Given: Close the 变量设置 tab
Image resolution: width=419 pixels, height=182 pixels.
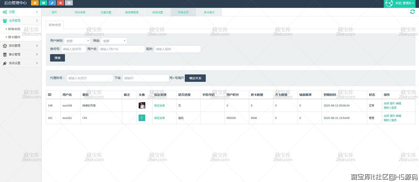Looking at the screenshot, I should pyautogui.click(x=116, y=12).
